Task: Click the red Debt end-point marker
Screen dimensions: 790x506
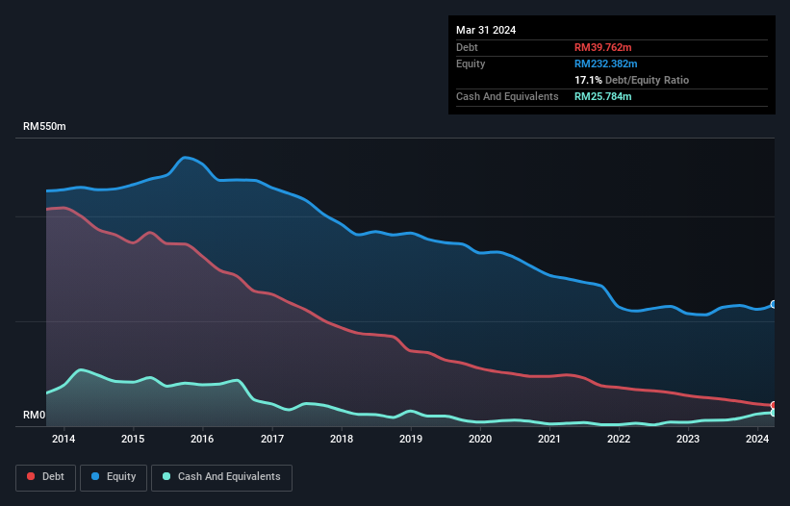Action: 774,405
